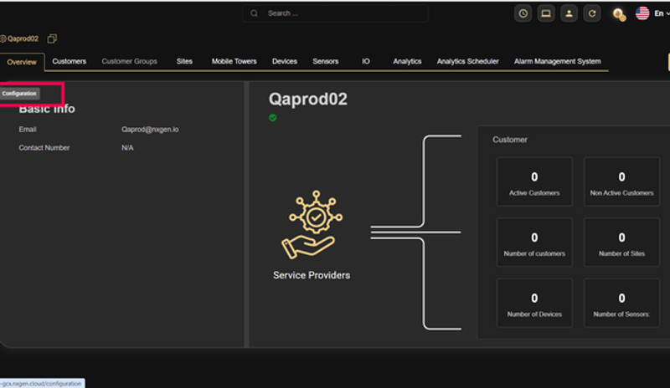The width and height of the screenshot is (670, 388).
Task: Click the Service Providers gear-hand icon
Action: coord(312,224)
